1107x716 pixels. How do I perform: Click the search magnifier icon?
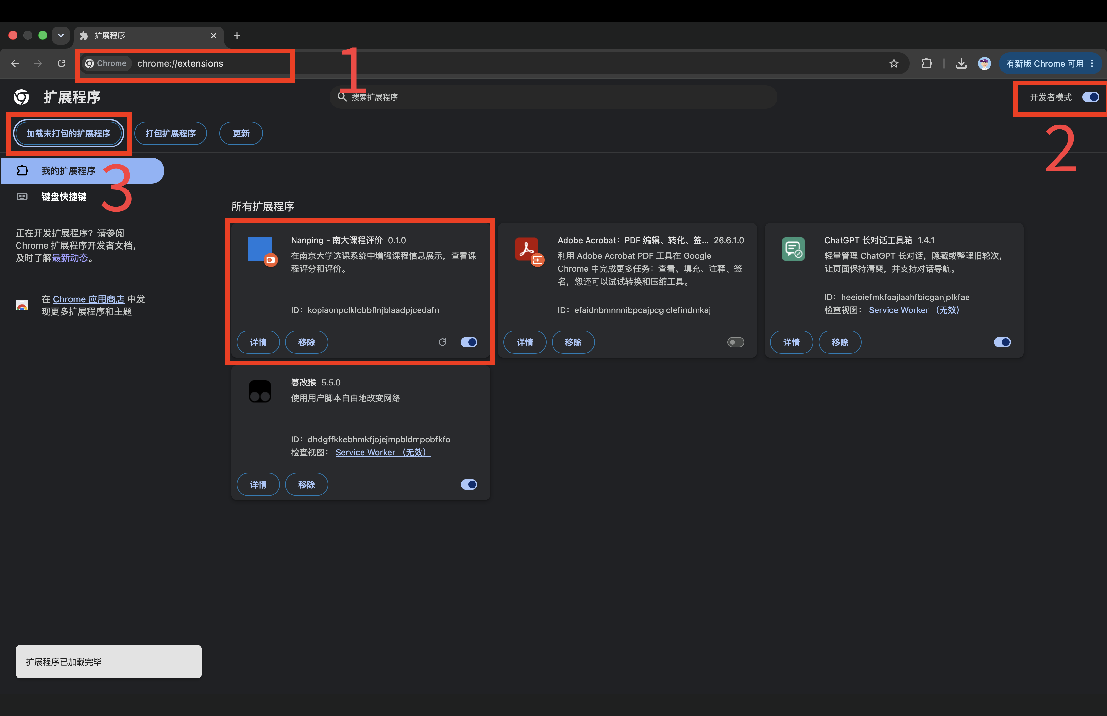(x=342, y=97)
